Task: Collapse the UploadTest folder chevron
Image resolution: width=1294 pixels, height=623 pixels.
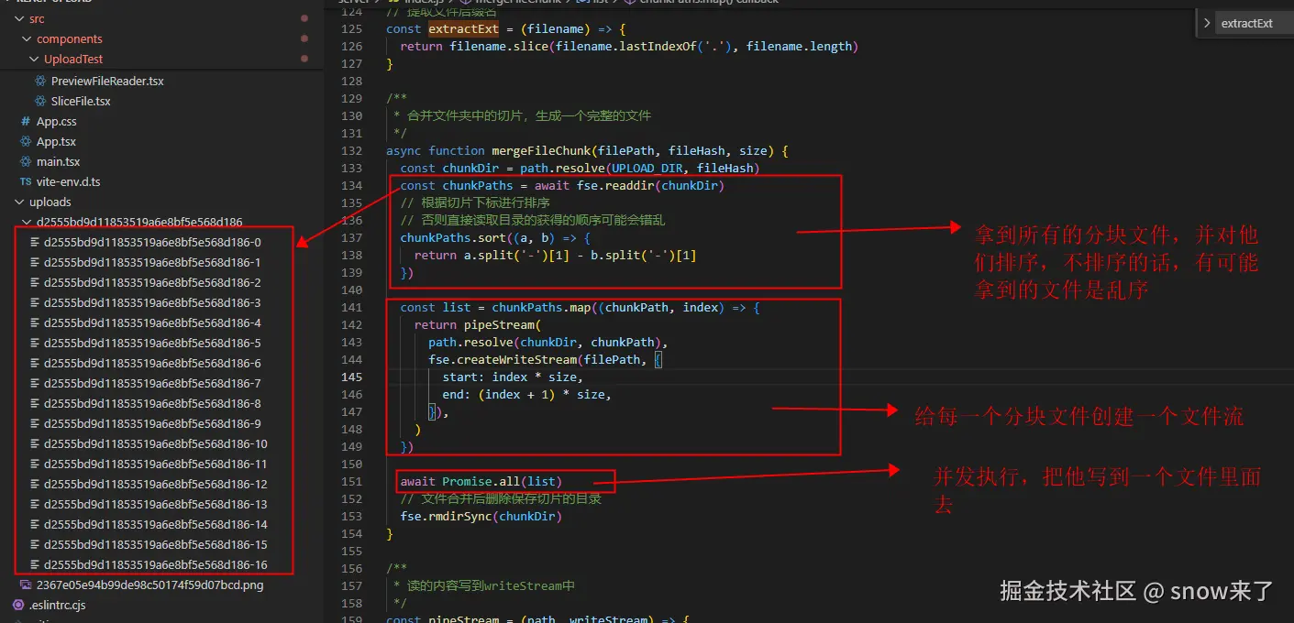Action: 35,59
